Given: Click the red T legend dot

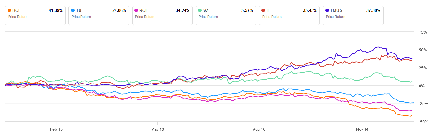Looking at the screenshot, I should [x=263, y=10].
